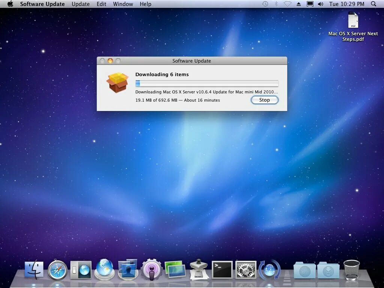
Task: Open the stamp icon in Dock
Action: 199,269
